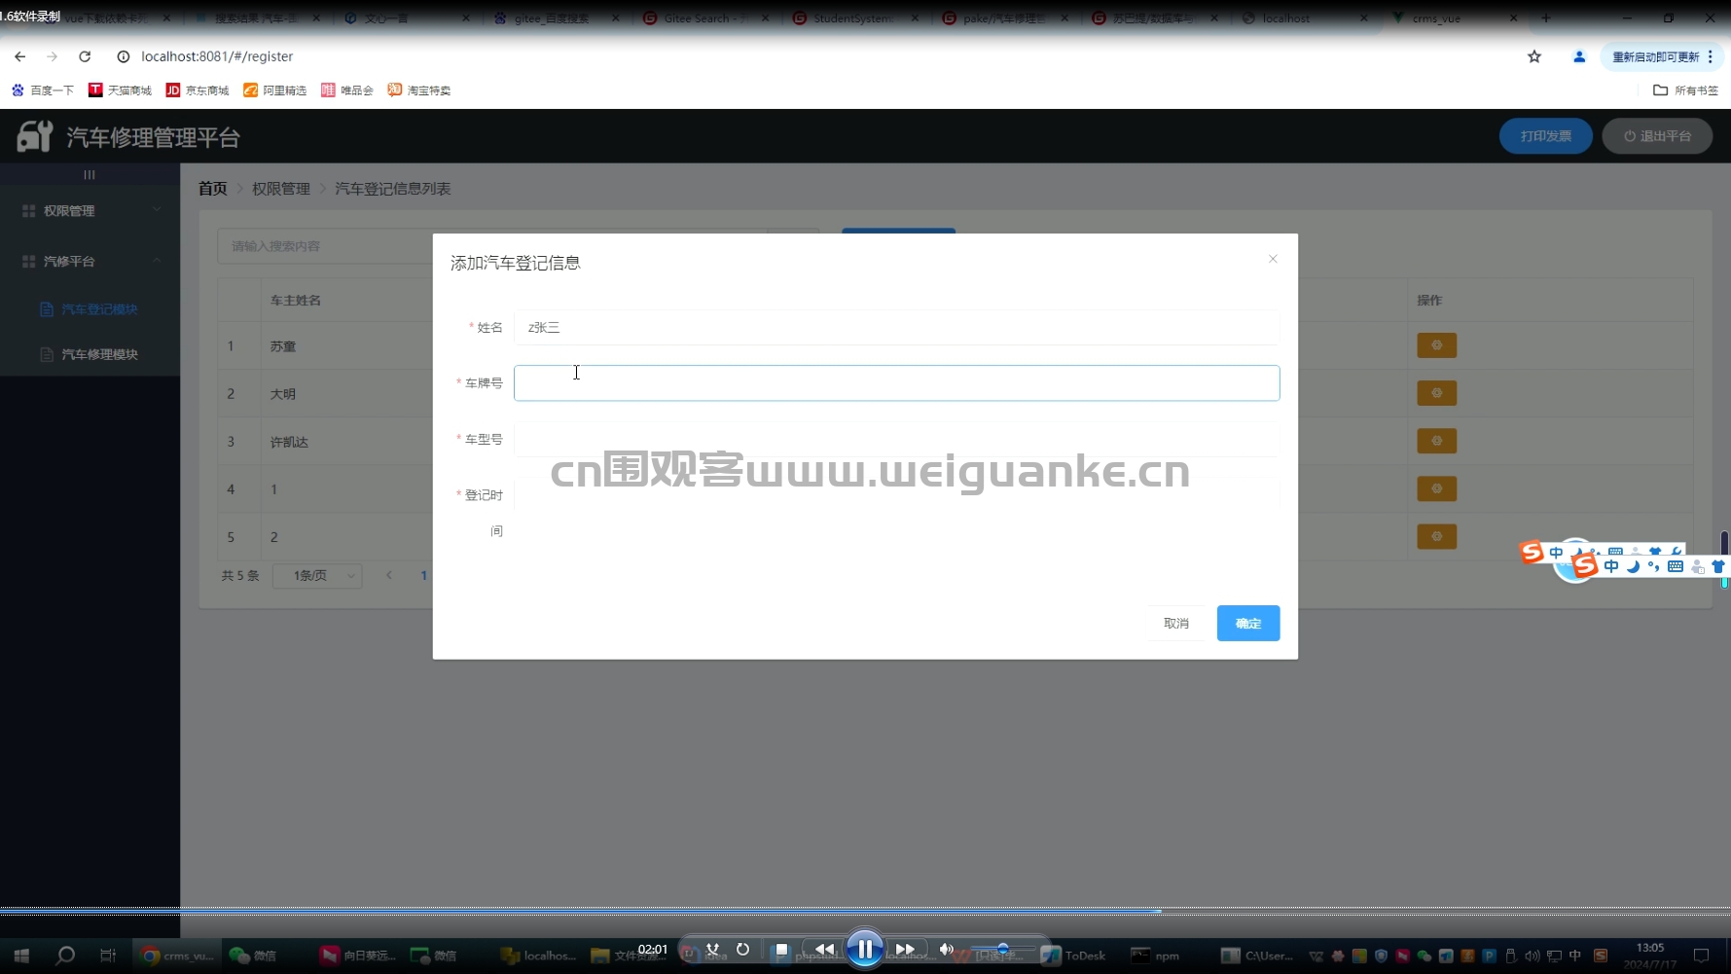Click the sidebar collapse icon
Image resolution: width=1731 pixels, height=974 pixels.
pyautogui.click(x=90, y=175)
